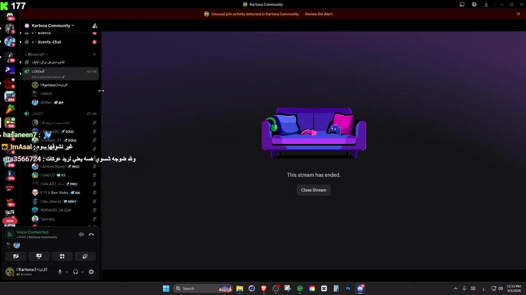The width and height of the screenshot is (526, 295).
Task: Open تقديم-سيرفر-وان-لايف text channel
Action: point(60,62)
